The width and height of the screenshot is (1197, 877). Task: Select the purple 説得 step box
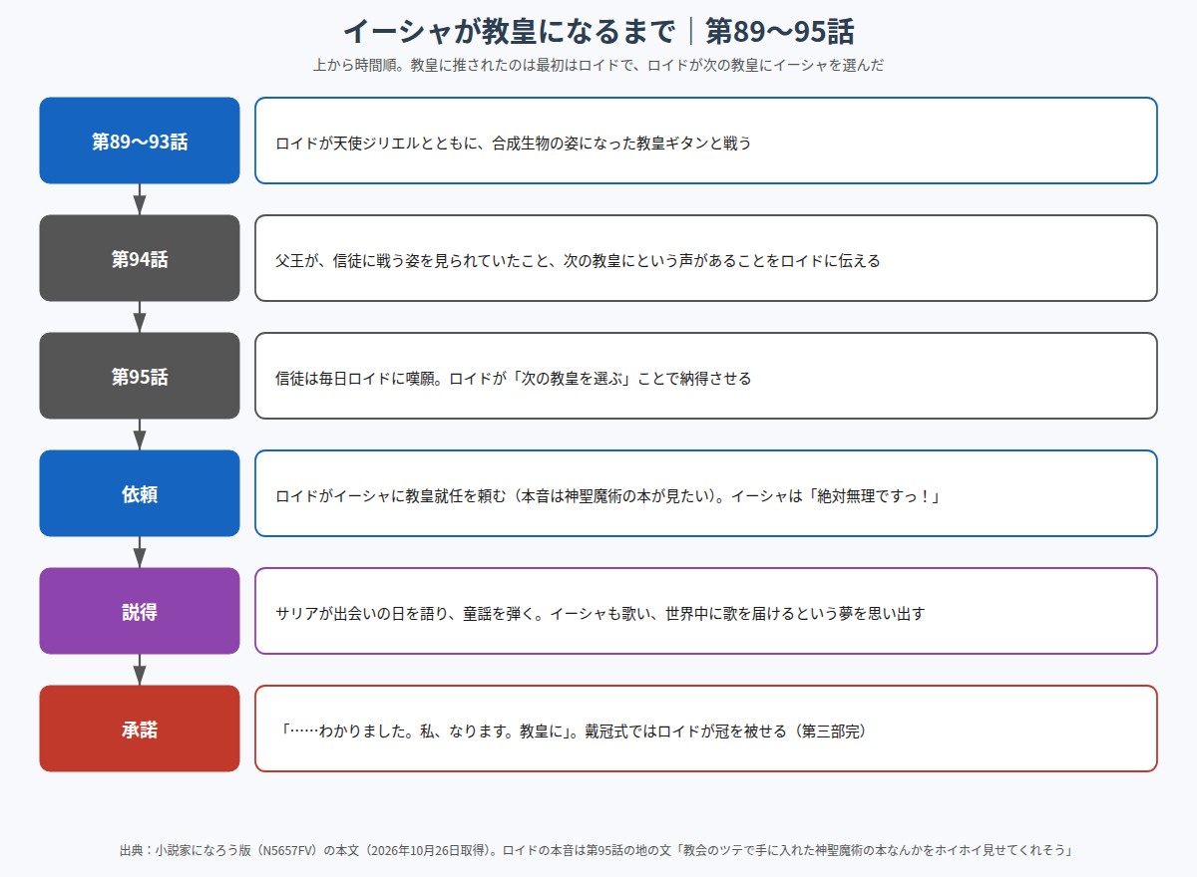tap(140, 611)
